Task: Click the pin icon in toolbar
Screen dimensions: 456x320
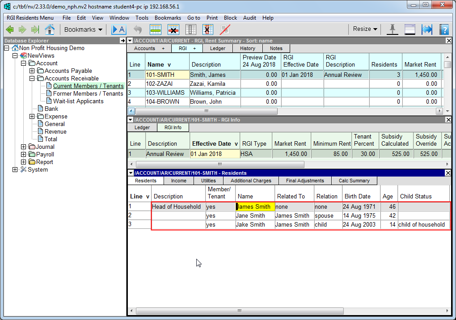Action: (x=392, y=29)
